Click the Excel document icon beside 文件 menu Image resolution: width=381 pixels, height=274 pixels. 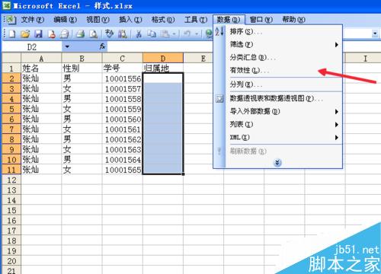10,20
